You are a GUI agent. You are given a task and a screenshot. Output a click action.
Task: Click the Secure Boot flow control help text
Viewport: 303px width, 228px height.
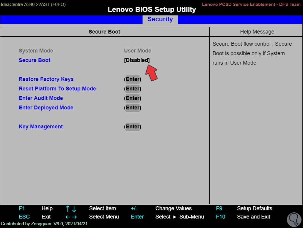[x=252, y=53]
